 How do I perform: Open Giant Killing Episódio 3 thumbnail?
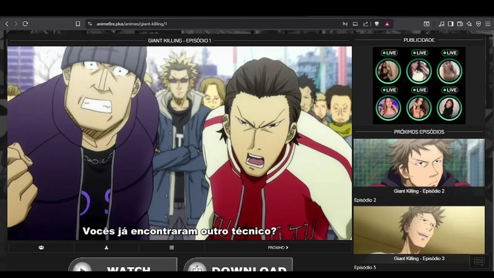(419, 230)
